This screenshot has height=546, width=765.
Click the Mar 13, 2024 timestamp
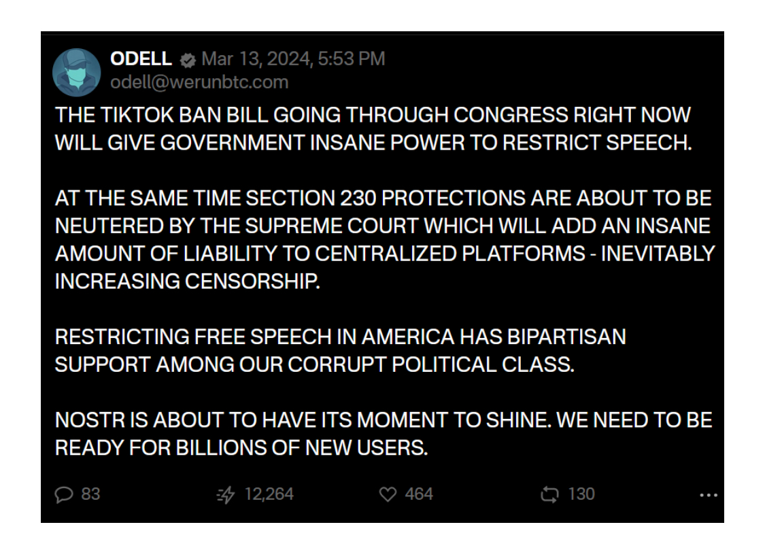[x=293, y=59]
